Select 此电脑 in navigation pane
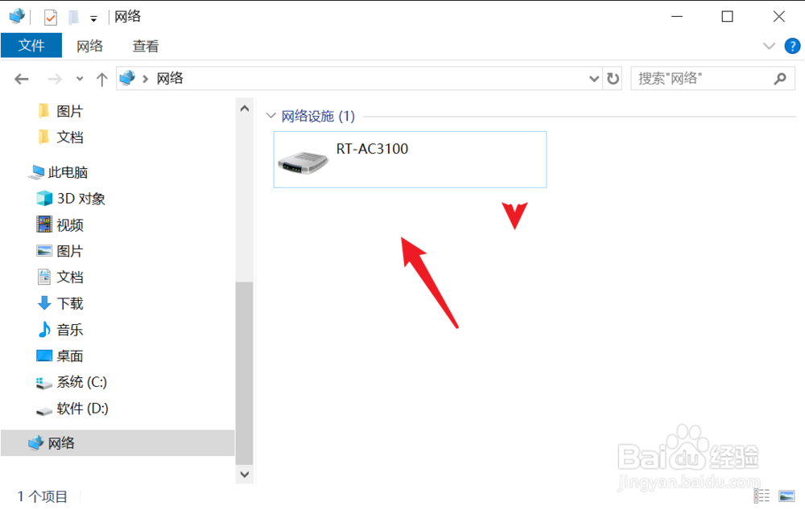The height and width of the screenshot is (510, 805). 68,172
